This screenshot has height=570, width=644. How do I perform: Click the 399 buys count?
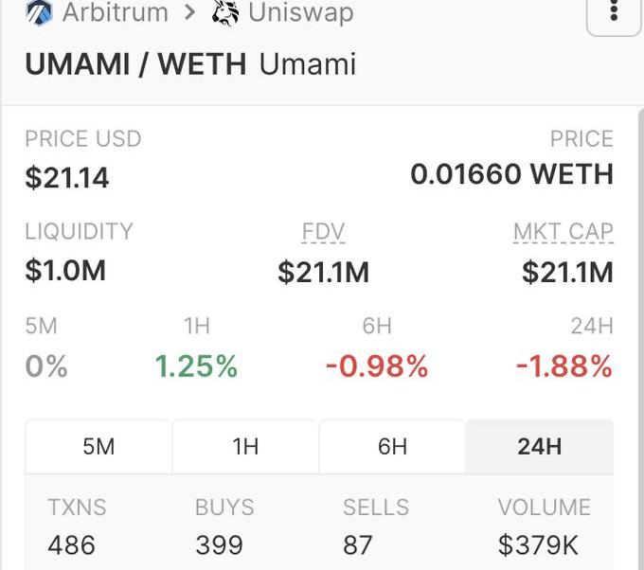(220, 545)
